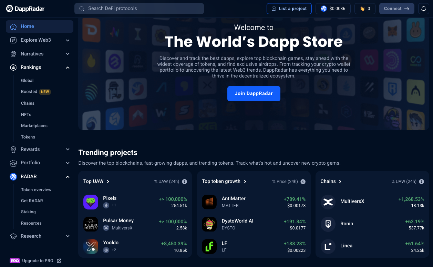This screenshot has height=267, width=433.
Task: Collapse the Rankings section chevron
Action: [68, 68]
